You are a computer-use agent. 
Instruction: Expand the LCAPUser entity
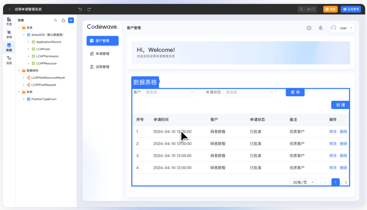[x=29, y=49]
